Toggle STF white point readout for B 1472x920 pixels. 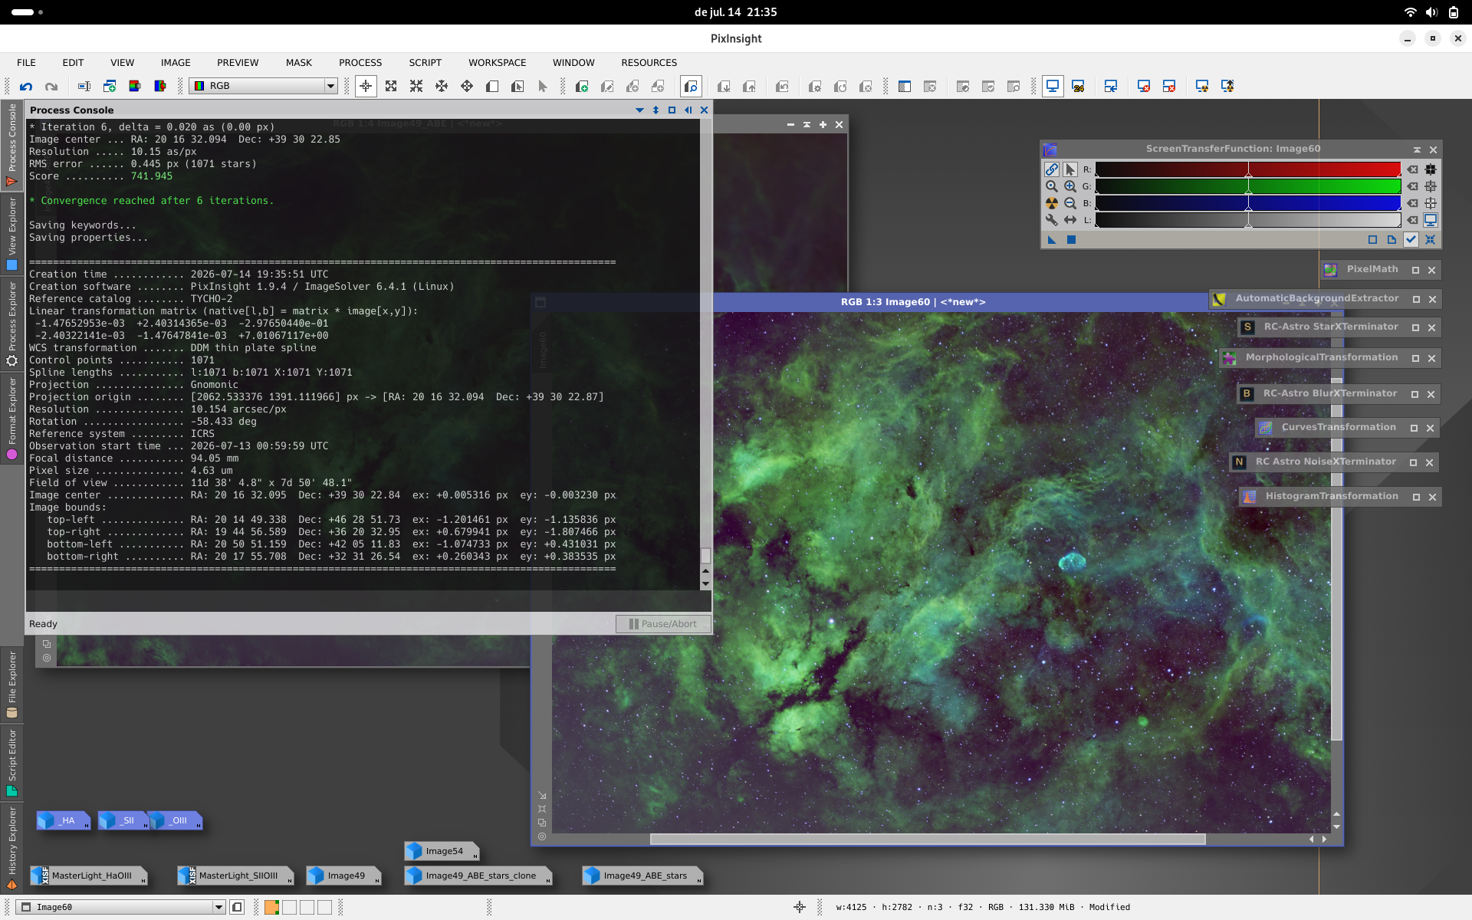pyautogui.click(x=1431, y=203)
